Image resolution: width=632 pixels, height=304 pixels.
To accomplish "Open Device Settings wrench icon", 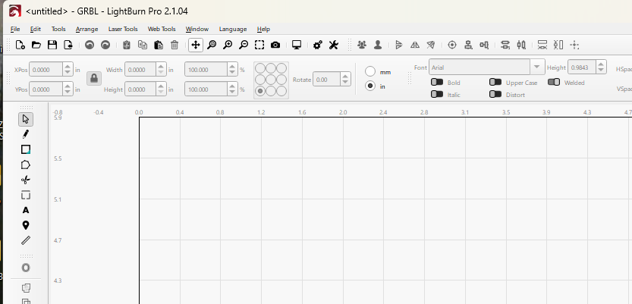I will pyautogui.click(x=333, y=45).
